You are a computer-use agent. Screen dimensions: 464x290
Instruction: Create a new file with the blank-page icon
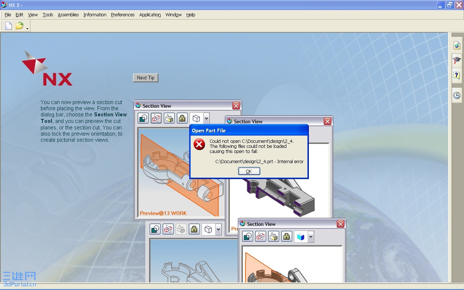click(8, 26)
